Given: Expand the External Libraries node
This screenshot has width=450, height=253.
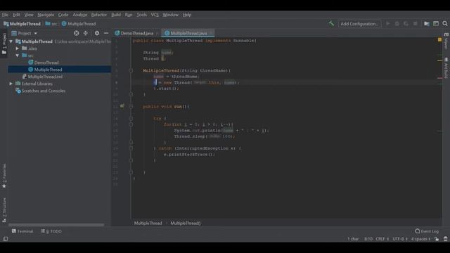Looking at the screenshot, I should point(11,84).
